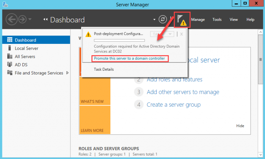This screenshot has height=159, width=265.
Task: Open All Servers from sidebar
Action: [25, 57]
